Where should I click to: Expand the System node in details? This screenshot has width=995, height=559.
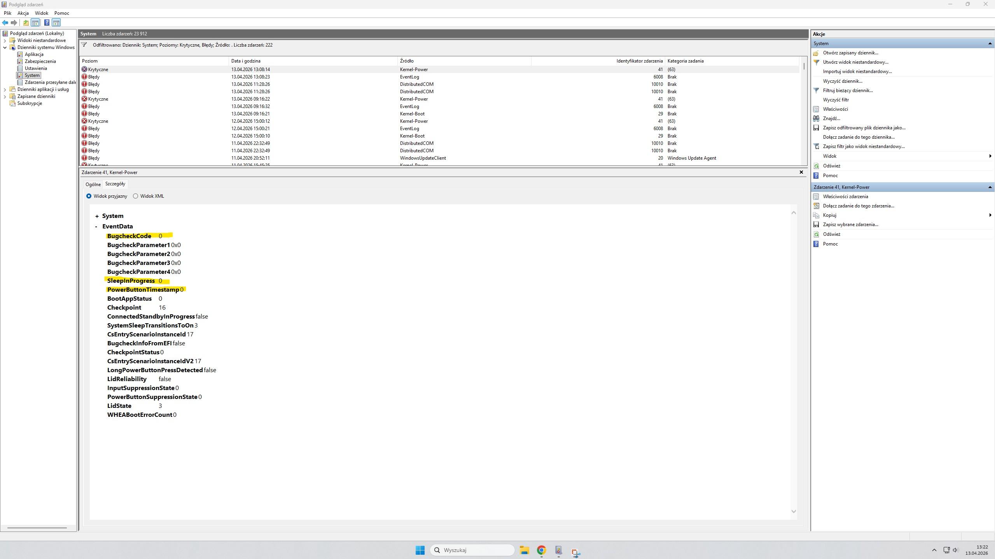pos(97,216)
